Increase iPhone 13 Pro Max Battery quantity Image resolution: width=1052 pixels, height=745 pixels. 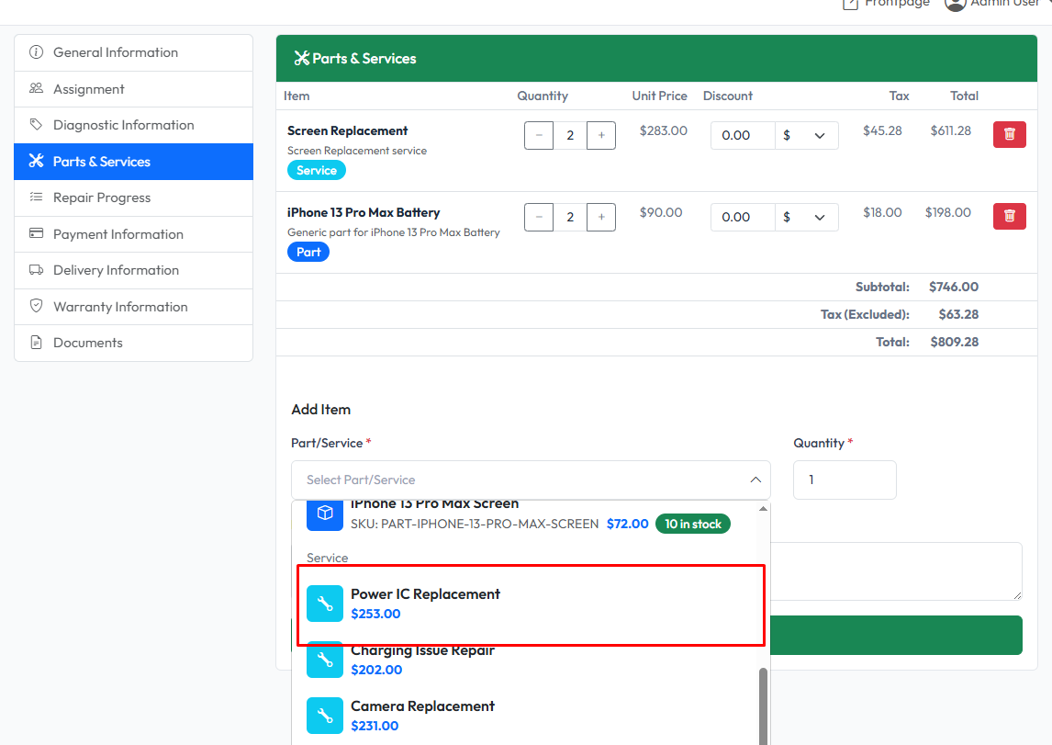(x=601, y=217)
